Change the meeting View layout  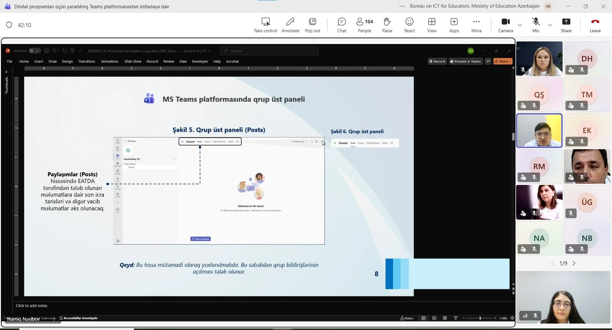point(432,25)
